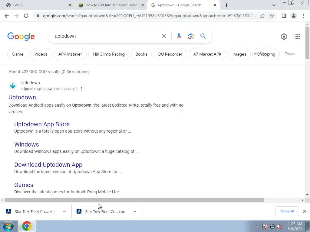
Task: Reload the page with the refresh icon
Action: click(26, 16)
